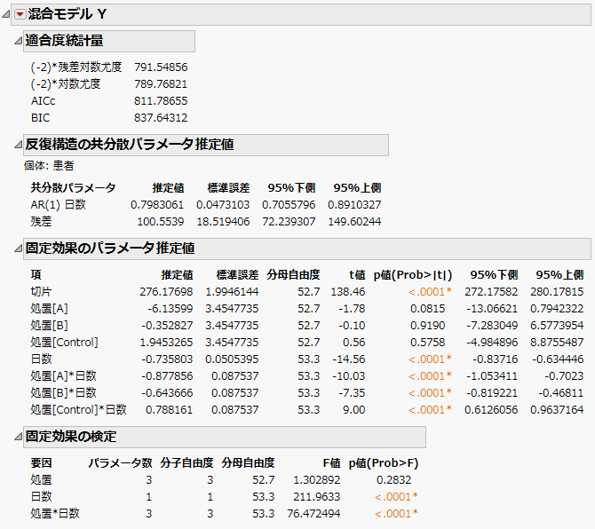
Task: Select the AR(1) 日数 covariance parameter row
Action: click(x=59, y=204)
